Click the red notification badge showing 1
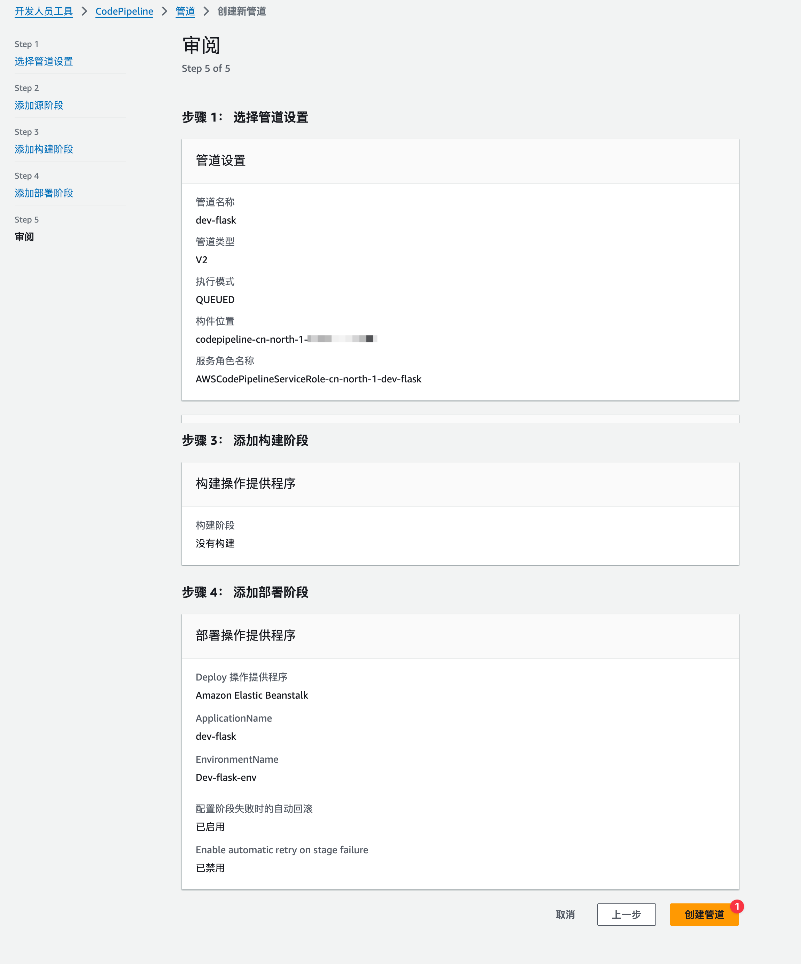This screenshot has width=801, height=964. 737,906
